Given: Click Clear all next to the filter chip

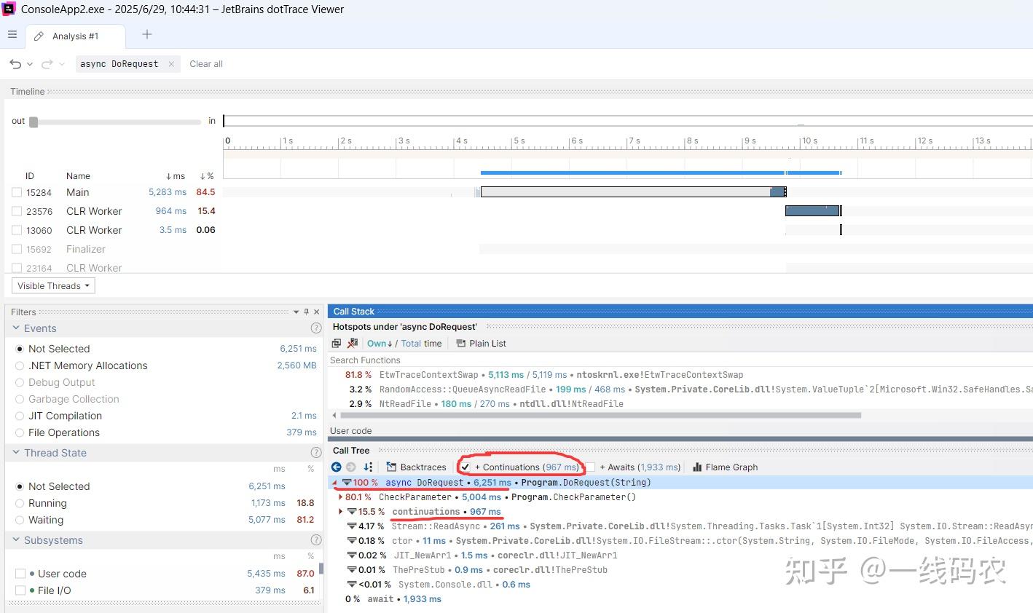Looking at the screenshot, I should [x=205, y=63].
